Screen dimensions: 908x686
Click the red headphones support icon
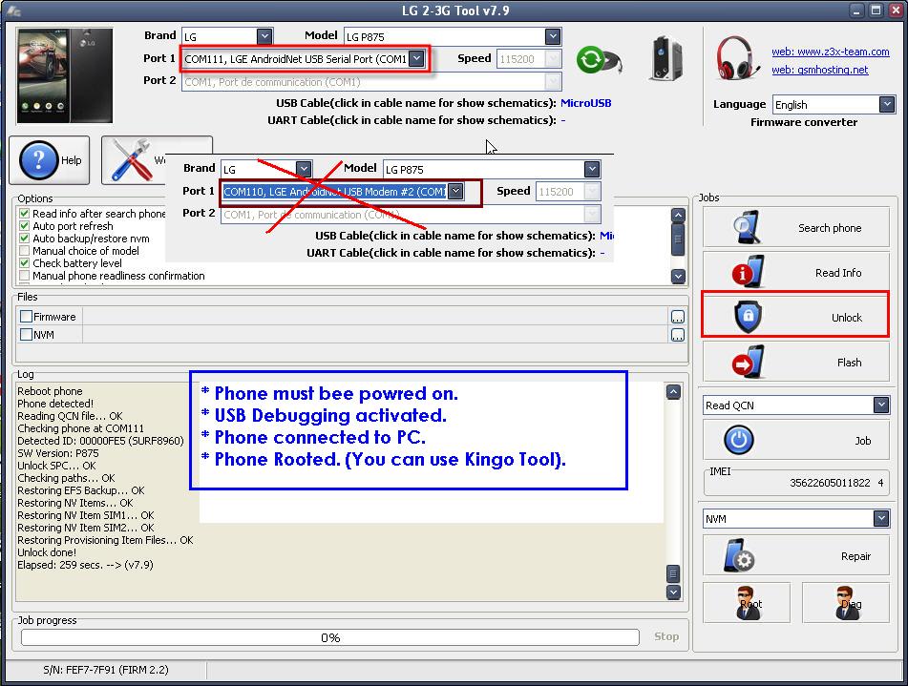point(736,56)
